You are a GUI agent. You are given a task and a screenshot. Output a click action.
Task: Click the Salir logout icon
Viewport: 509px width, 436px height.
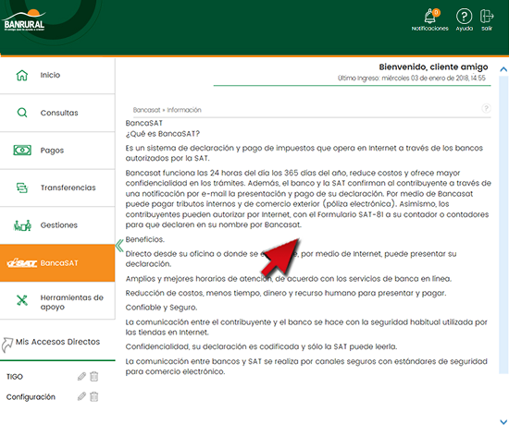tap(487, 16)
